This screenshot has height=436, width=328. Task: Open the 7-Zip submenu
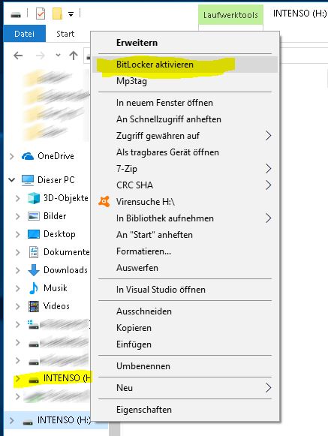click(185, 169)
